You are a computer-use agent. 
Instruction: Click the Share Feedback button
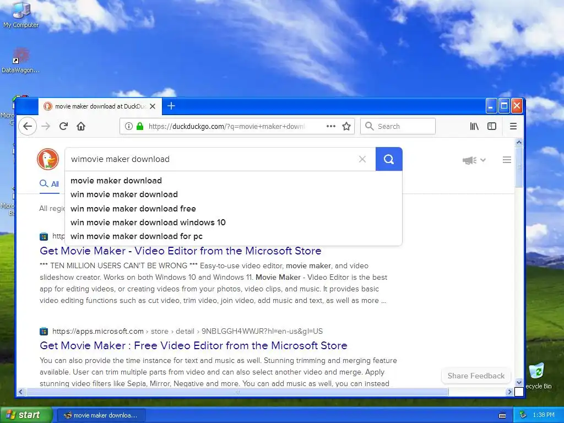click(x=476, y=376)
